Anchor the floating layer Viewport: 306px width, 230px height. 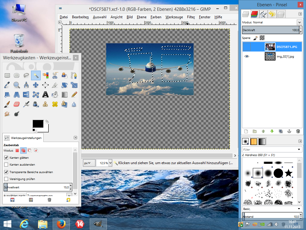289,131
